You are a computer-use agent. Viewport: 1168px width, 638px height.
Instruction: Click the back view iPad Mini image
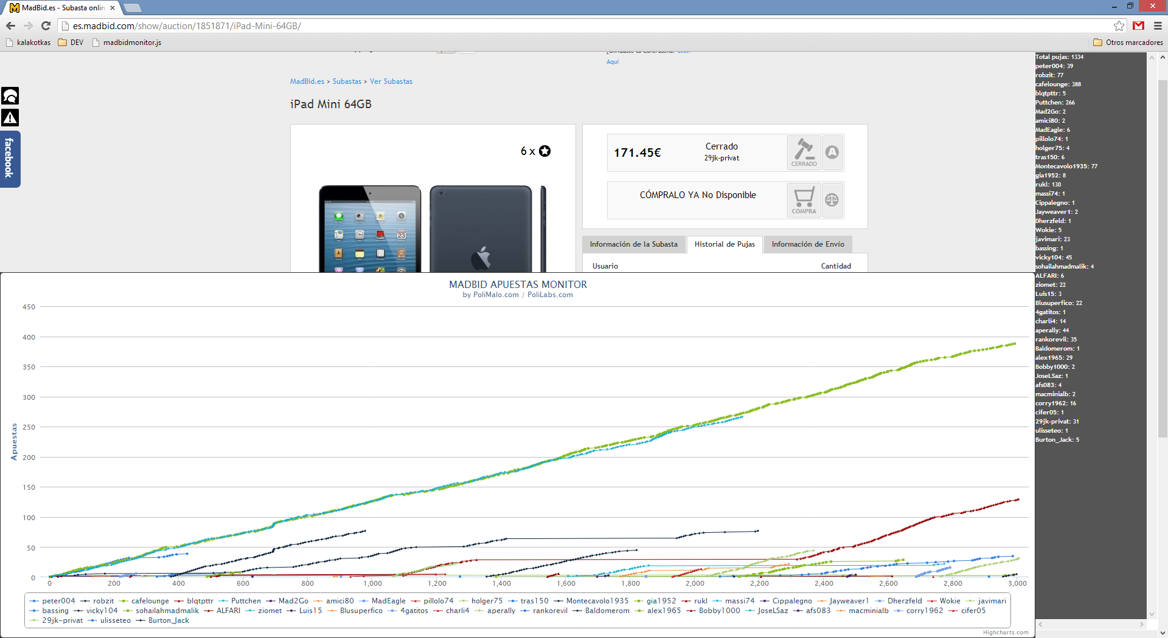click(481, 229)
